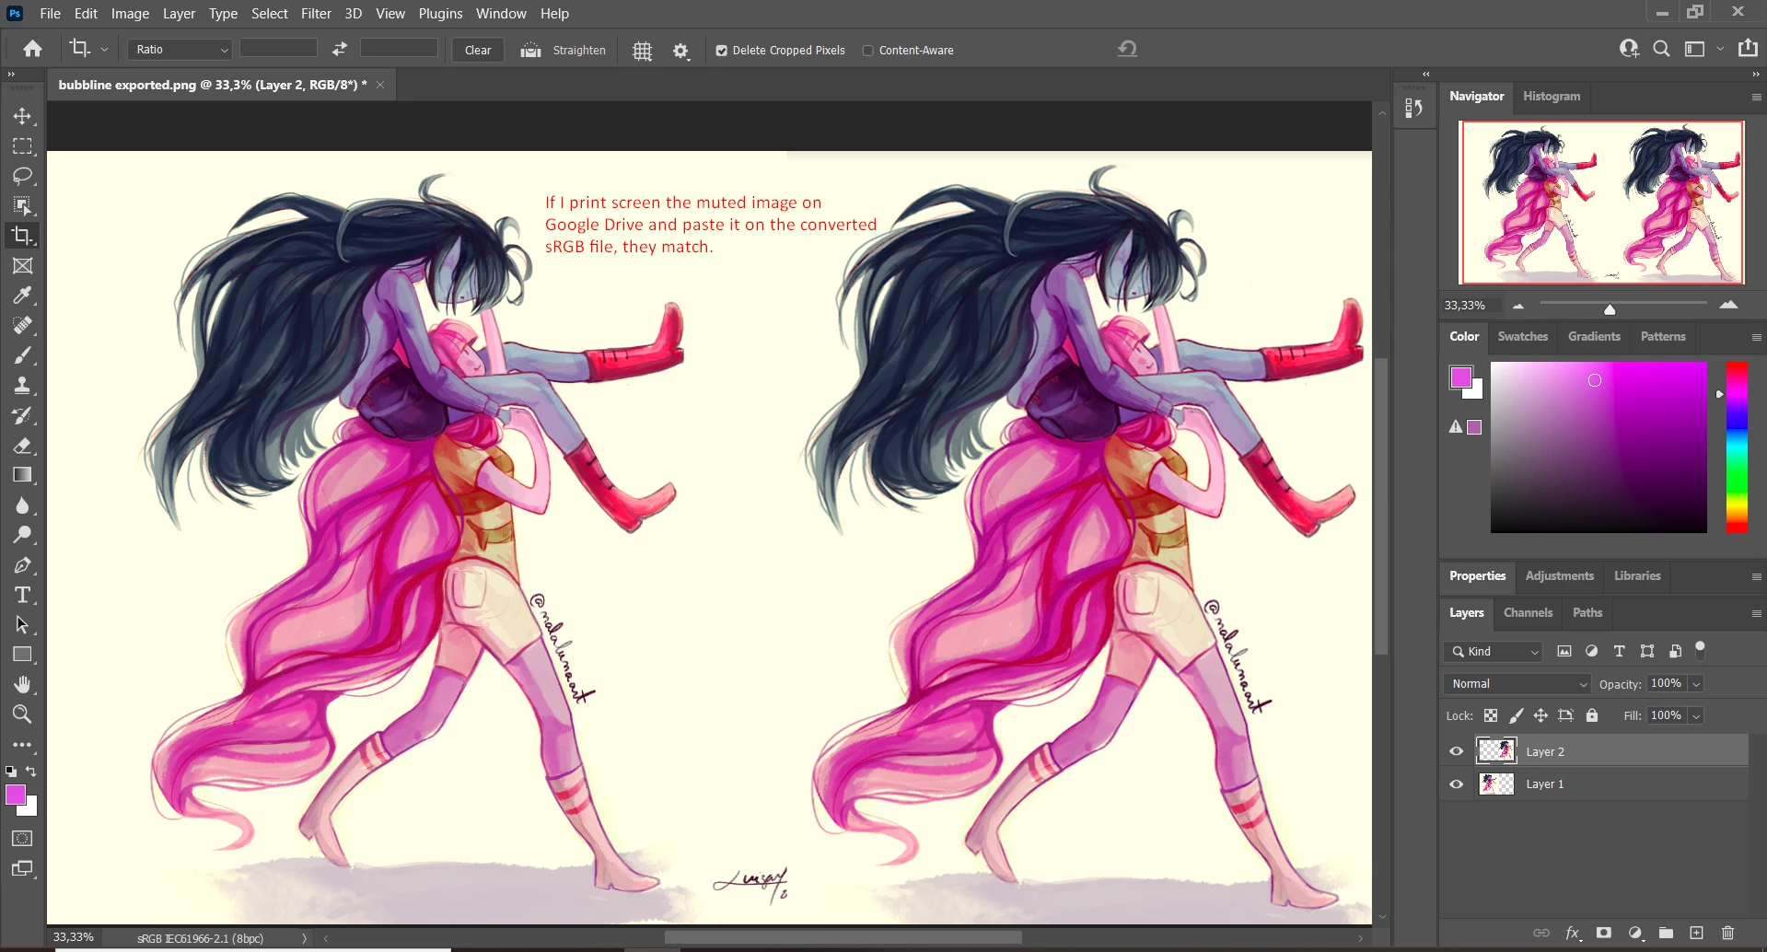This screenshot has height=952, width=1767.
Task: Enable Content-Aware crop checkbox
Action: pos(867,51)
